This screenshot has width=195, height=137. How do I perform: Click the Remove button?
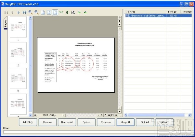(x=47, y=122)
